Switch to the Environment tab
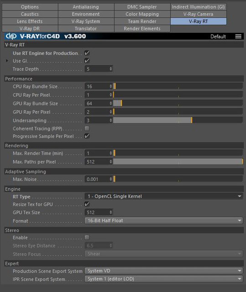The image size is (246, 292). click(x=86, y=14)
